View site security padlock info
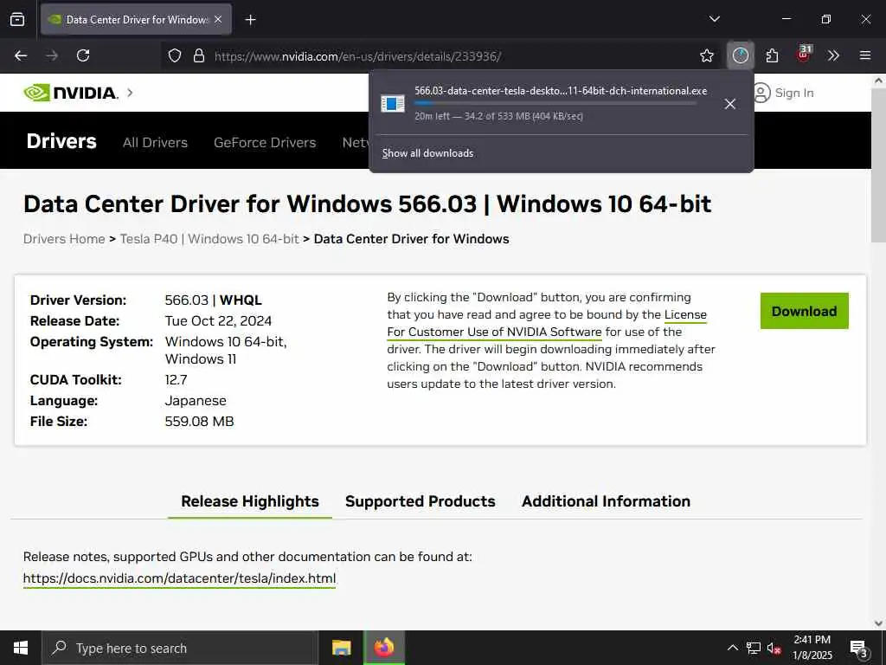The width and height of the screenshot is (886, 665). (x=198, y=55)
